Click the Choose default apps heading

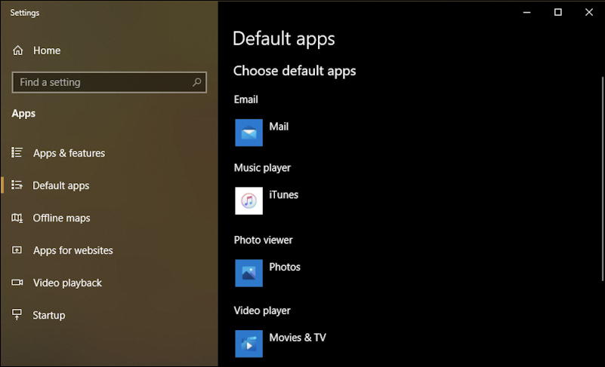(295, 71)
